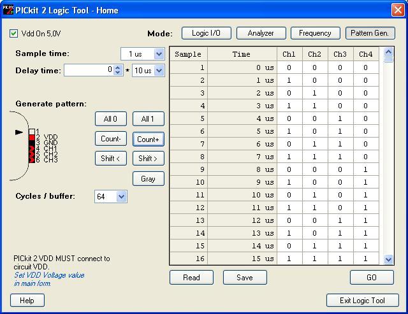The height and width of the screenshot is (314, 408).
Task: Toggle Ch3 cell in sample 5 row
Action: coord(340,118)
